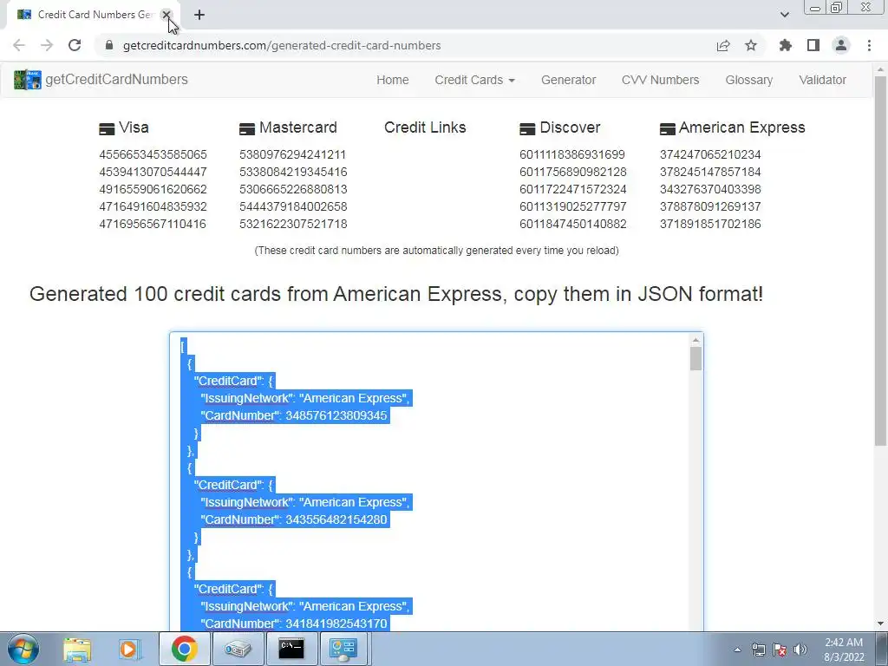This screenshot has width=888, height=666.
Task: Select Discover number 6011118386931699
Action: pyautogui.click(x=572, y=154)
